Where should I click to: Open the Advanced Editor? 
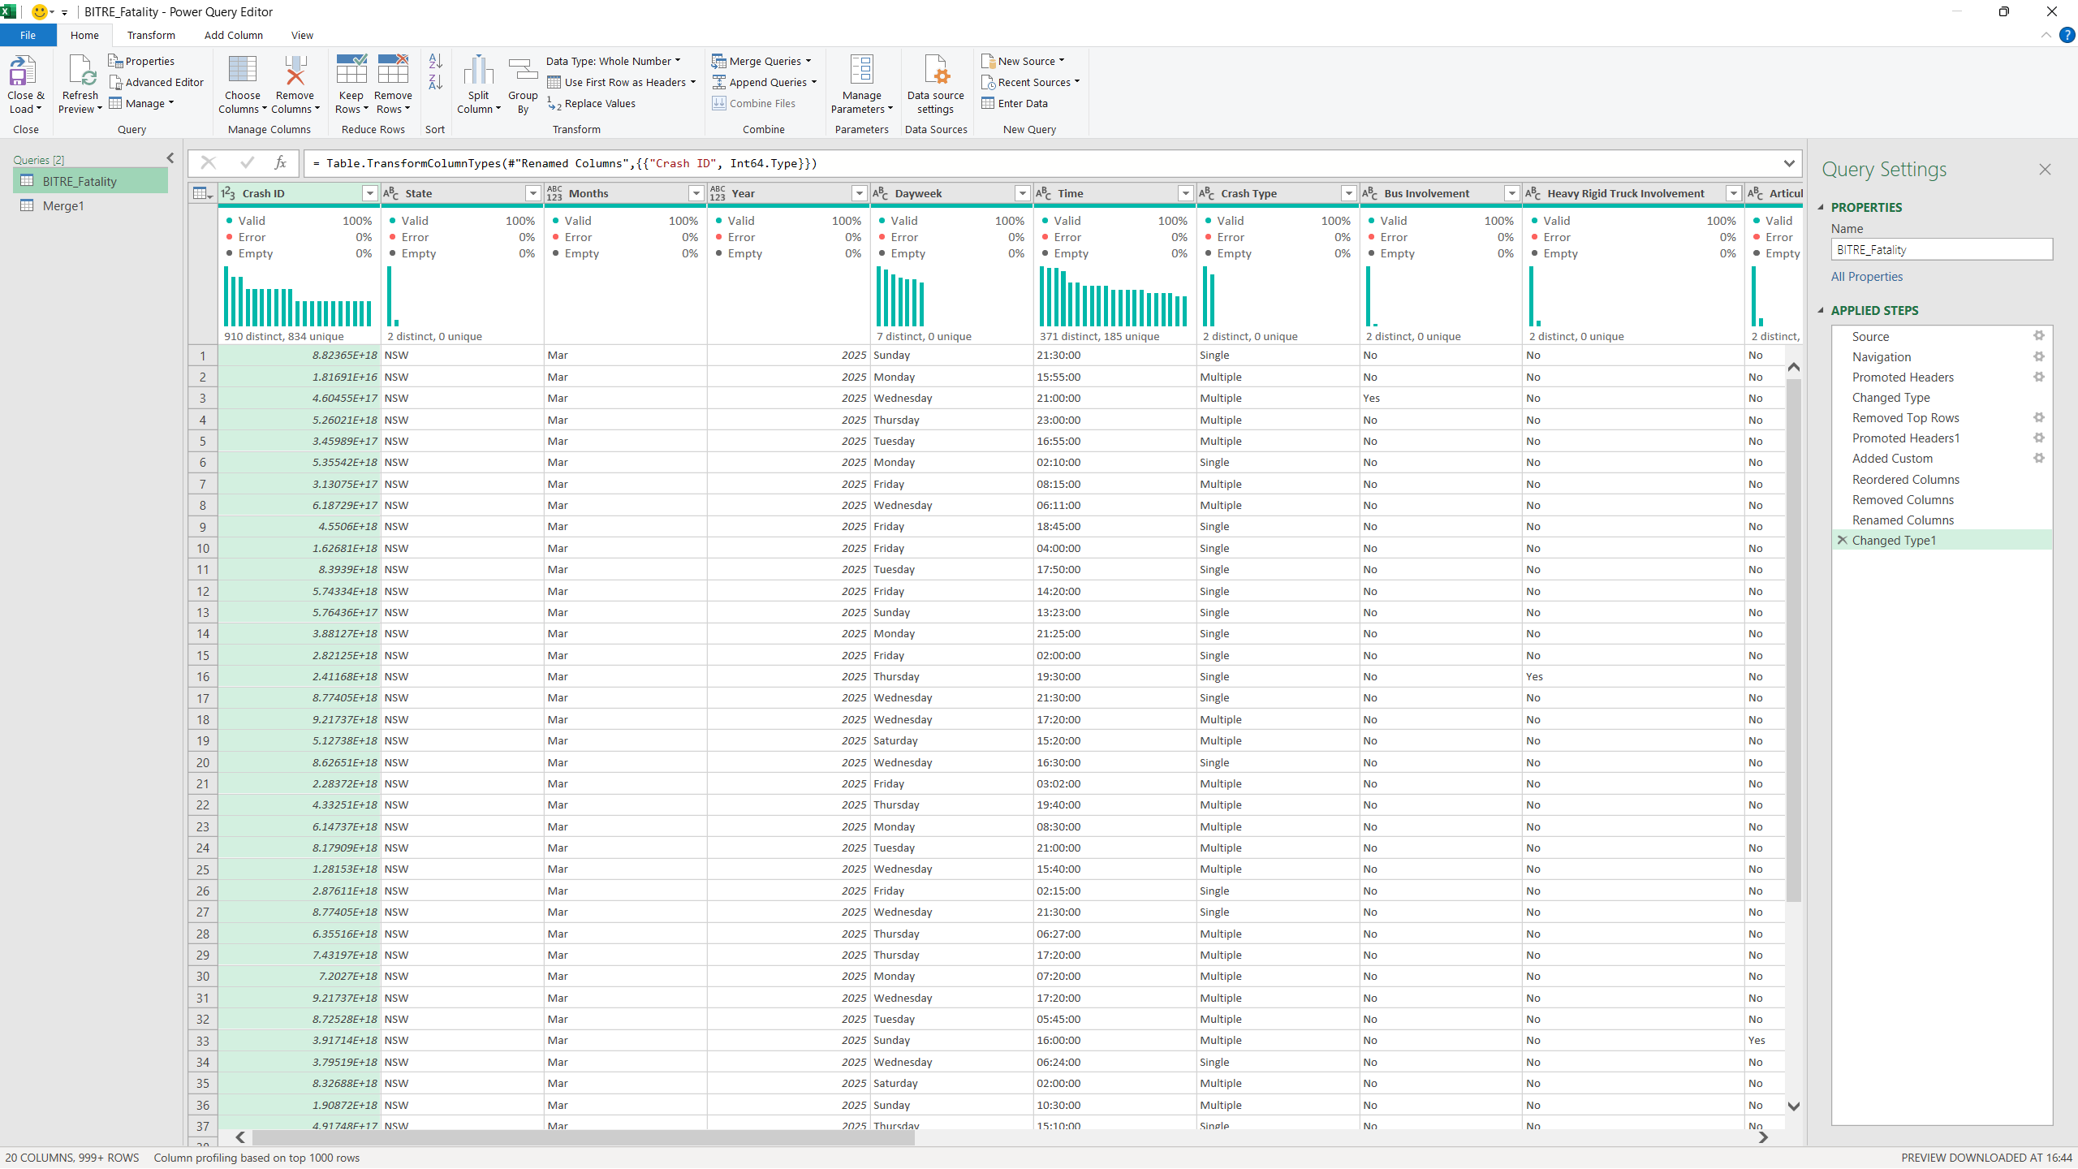(x=156, y=82)
